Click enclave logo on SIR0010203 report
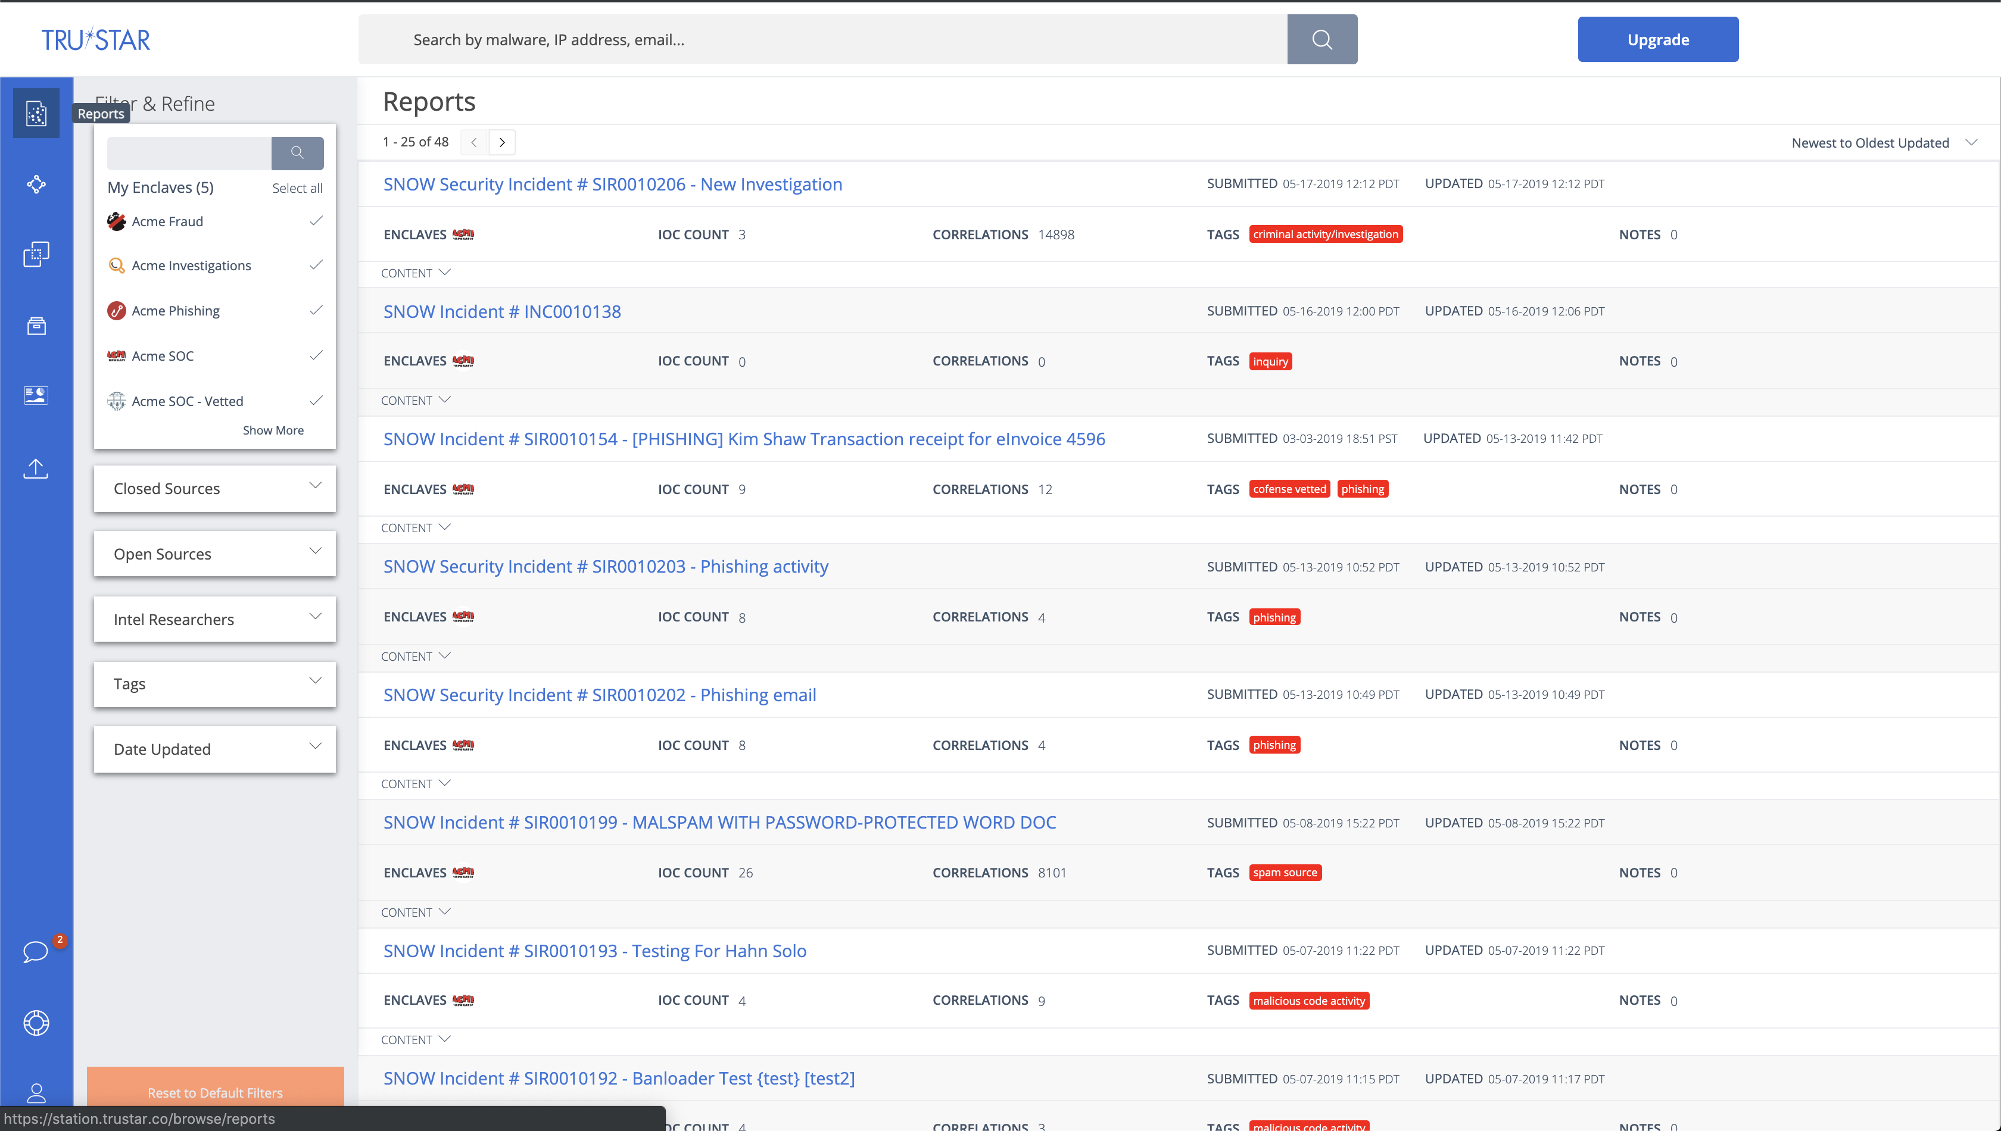 463,617
